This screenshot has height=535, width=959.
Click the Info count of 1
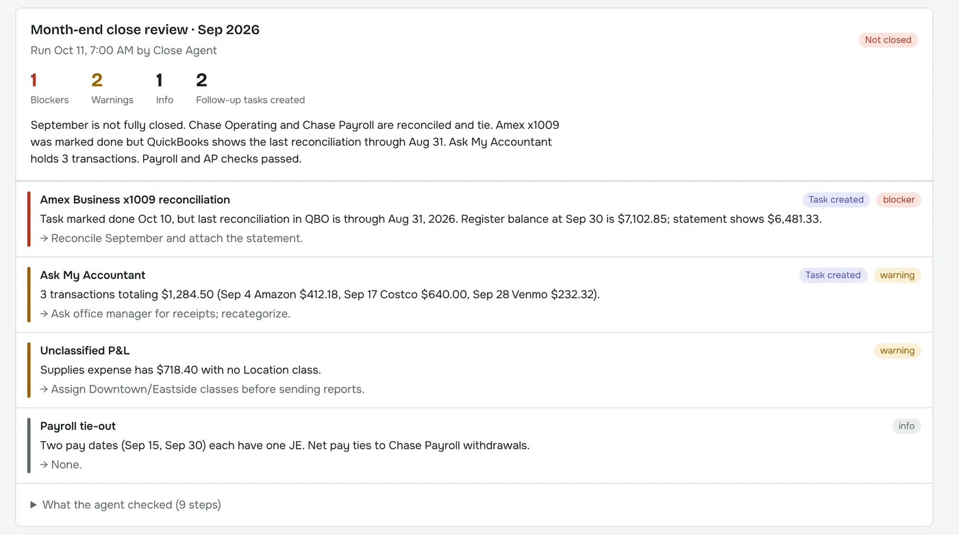[160, 80]
